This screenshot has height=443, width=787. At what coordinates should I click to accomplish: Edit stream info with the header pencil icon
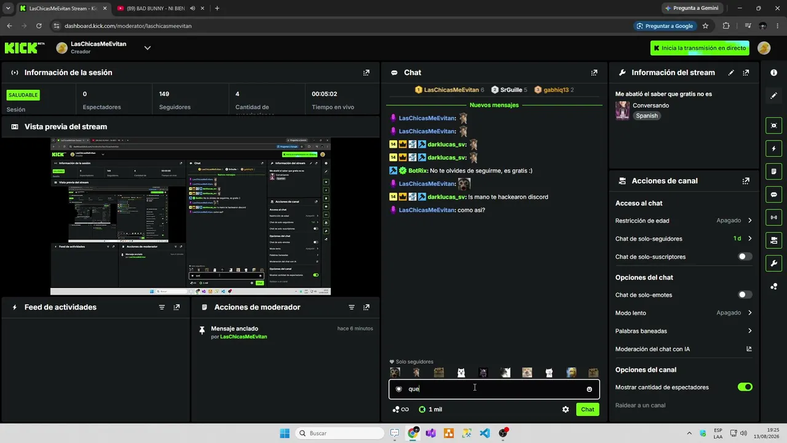click(731, 73)
